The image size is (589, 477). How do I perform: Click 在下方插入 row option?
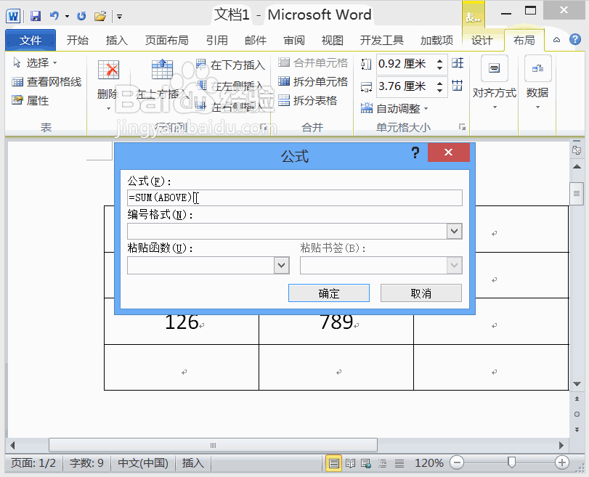click(x=230, y=65)
